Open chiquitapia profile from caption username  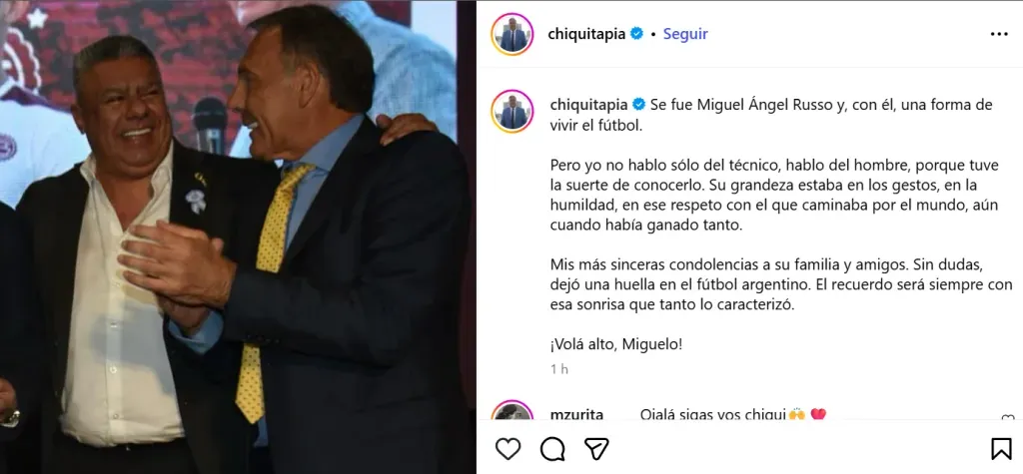tap(589, 105)
